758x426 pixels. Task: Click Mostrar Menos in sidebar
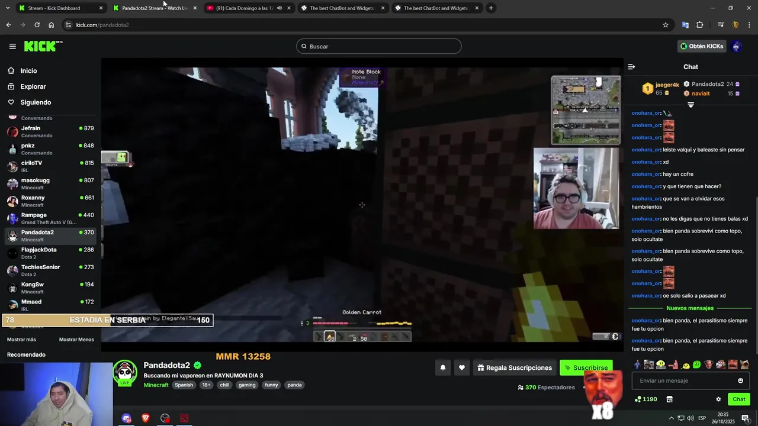point(76,340)
